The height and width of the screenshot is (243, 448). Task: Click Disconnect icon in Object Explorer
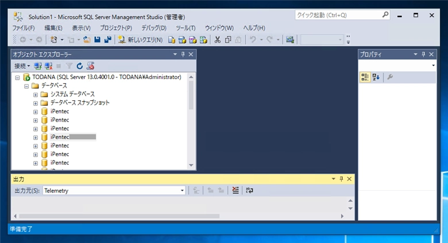point(48,66)
